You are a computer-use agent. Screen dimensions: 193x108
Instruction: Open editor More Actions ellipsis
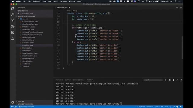[181, 7]
